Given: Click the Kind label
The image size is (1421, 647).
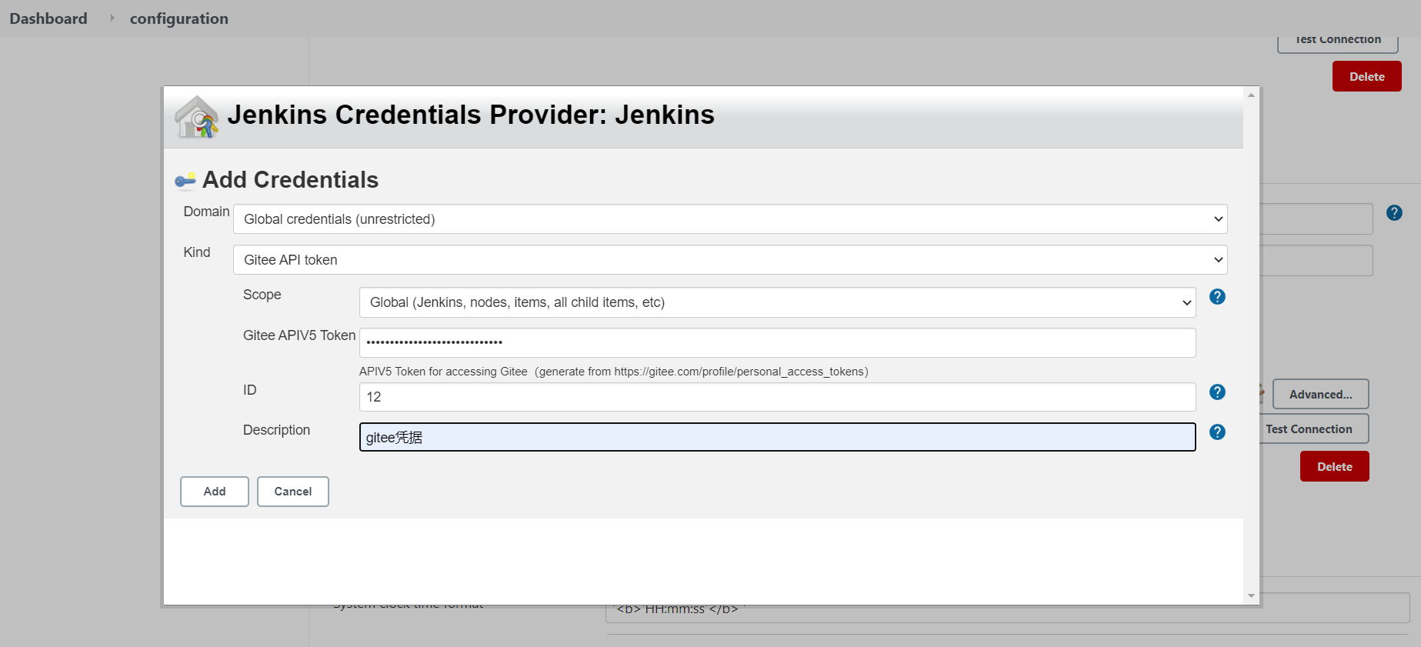Looking at the screenshot, I should point(197,252).
